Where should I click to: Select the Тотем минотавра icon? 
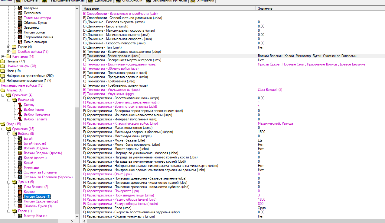20,18
